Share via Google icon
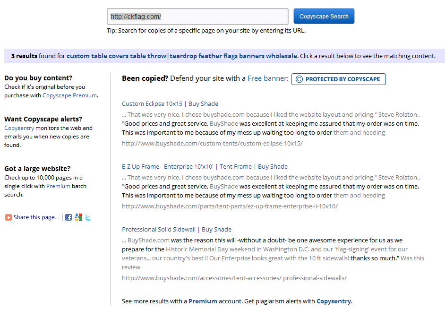The width and height of the screenshot is (445, 309). click(x=78, y=217)
